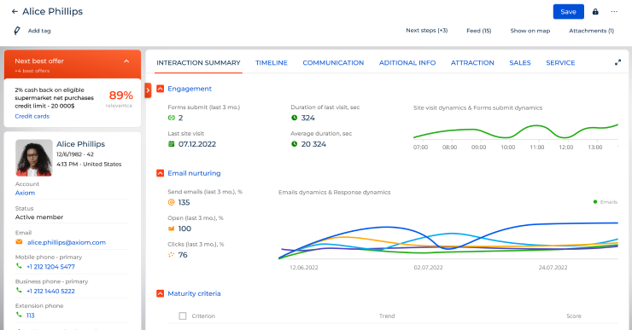Image resolution: width=632 pixels, height=330 pixels.
Task: Click the phone icon beside Mobile phone number
Action: [x=19, y=266]
